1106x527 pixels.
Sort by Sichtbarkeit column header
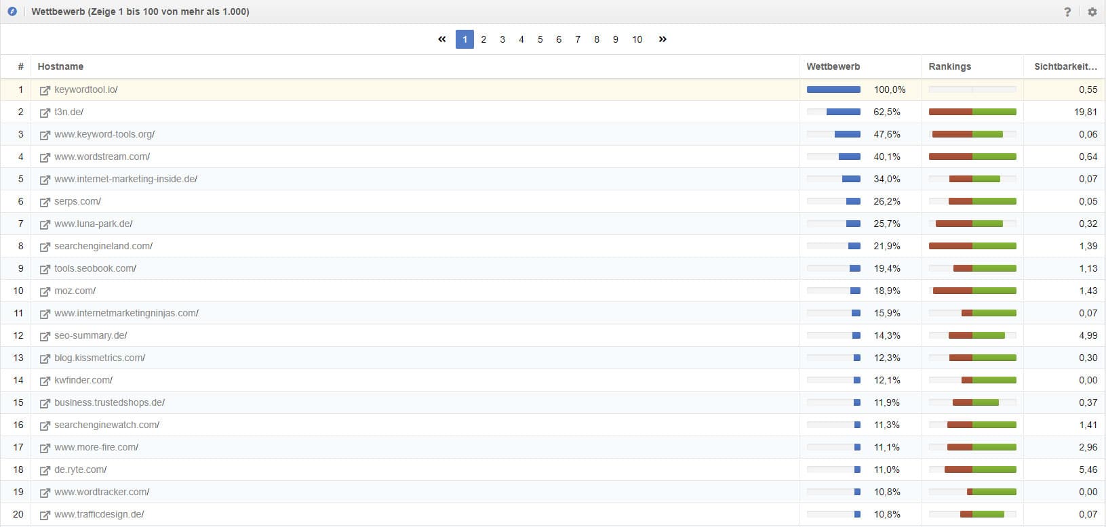[1065, 66]
